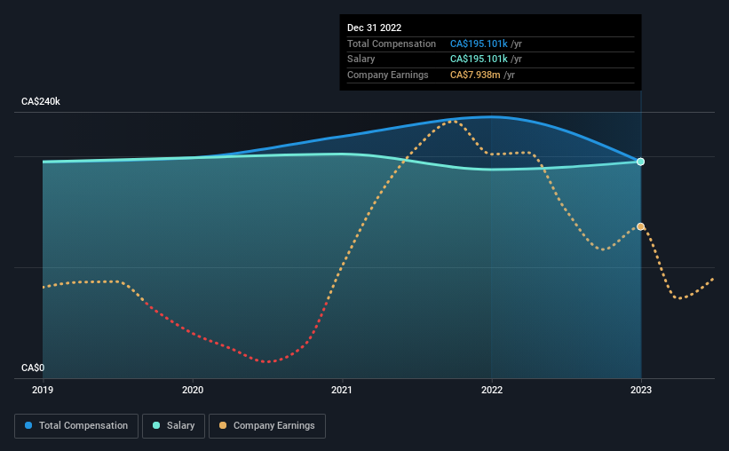
Task: Click the white salary data point at 2023
Action: pyautogui.click(x=641, y=162)
